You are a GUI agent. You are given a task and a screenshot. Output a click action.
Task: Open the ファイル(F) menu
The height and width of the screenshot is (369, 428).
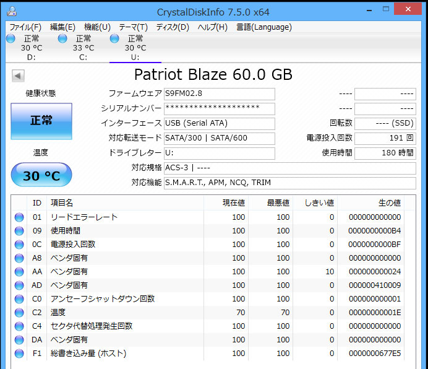coord(25,27)
